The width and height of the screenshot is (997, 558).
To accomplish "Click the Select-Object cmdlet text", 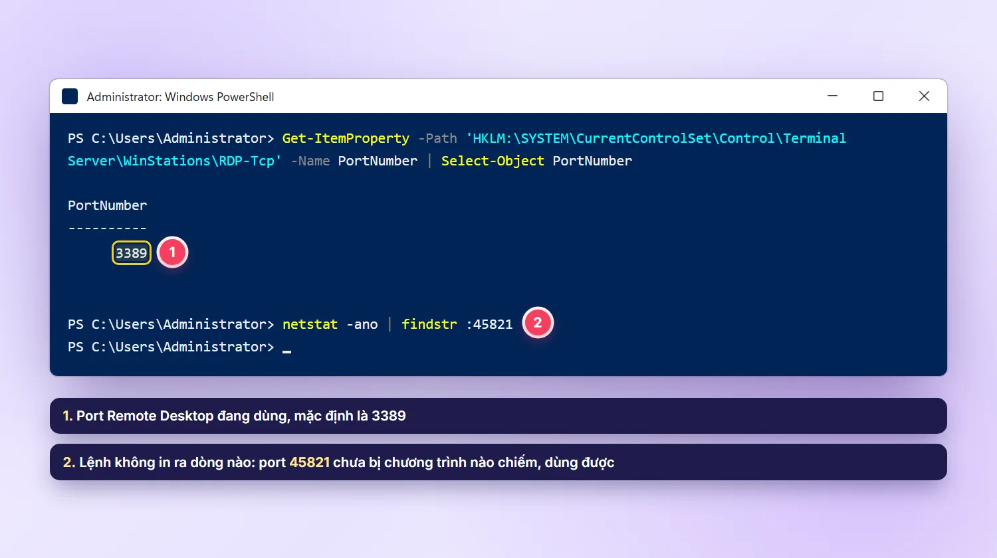I will (493, 161).
